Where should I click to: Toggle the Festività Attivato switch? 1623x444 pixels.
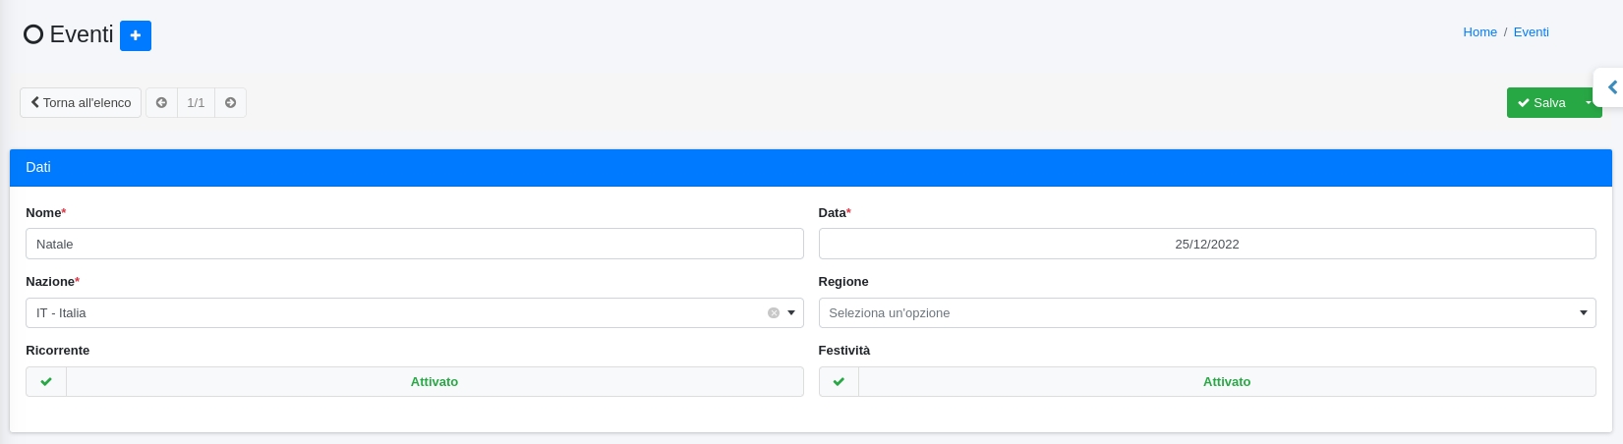click(1226, 382)
